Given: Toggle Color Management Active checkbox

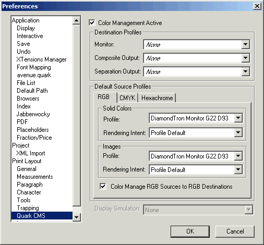Looking at the screenshot, I should [92, 23].
